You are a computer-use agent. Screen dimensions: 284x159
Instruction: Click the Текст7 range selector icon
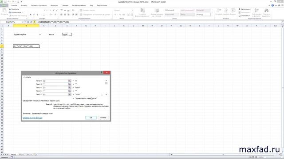click(x=70, y=95)
